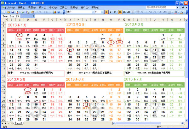Toggle Center alignment

(124, 12)
